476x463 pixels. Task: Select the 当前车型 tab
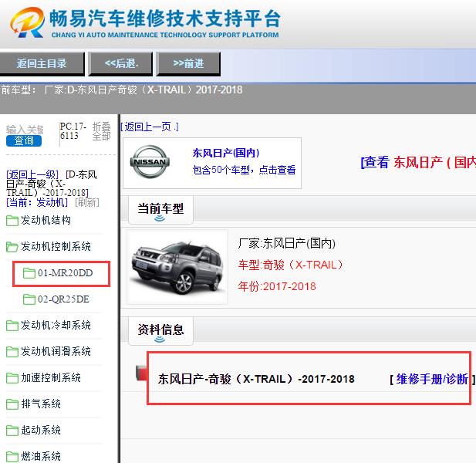(160, 209)
